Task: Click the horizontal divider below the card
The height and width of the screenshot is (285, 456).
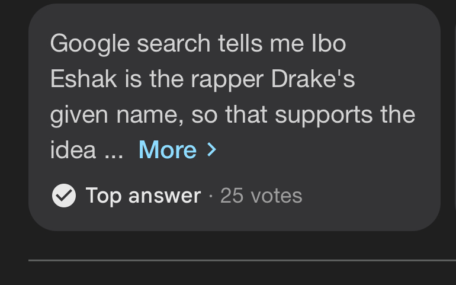Action: click(x=242, y=260)
